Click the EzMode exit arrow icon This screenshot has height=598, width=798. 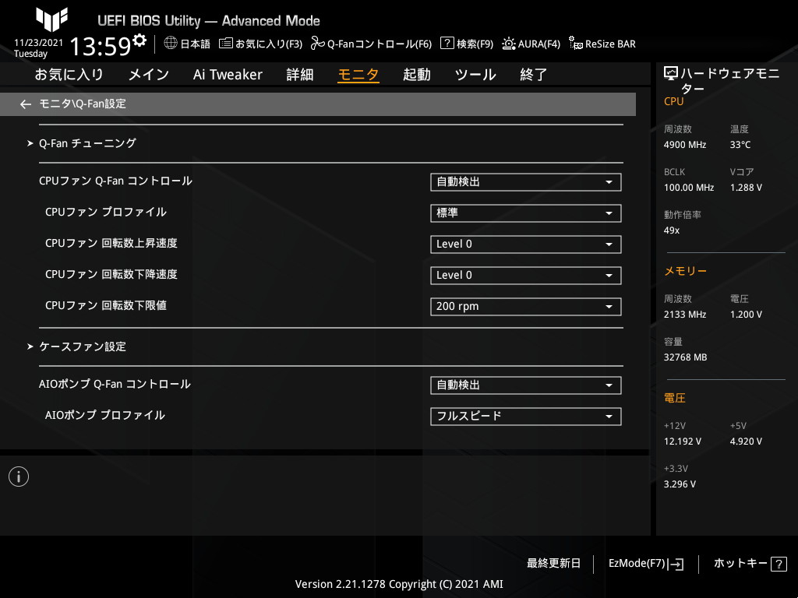(676, 564)
